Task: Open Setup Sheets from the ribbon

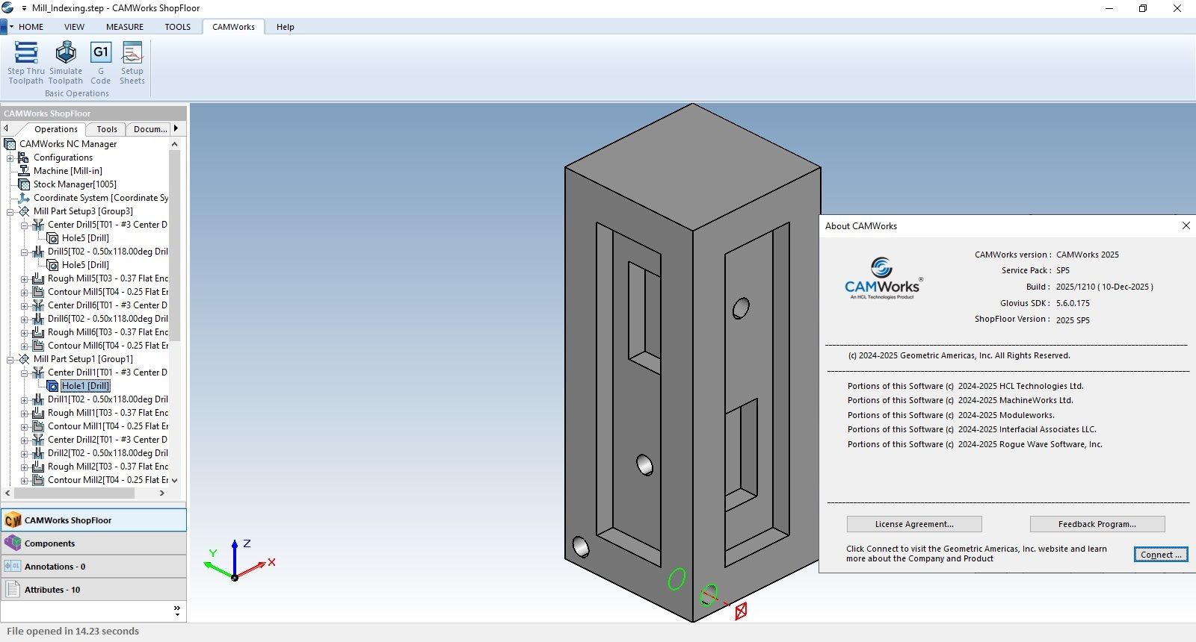Action: click(x=132, y=63)
